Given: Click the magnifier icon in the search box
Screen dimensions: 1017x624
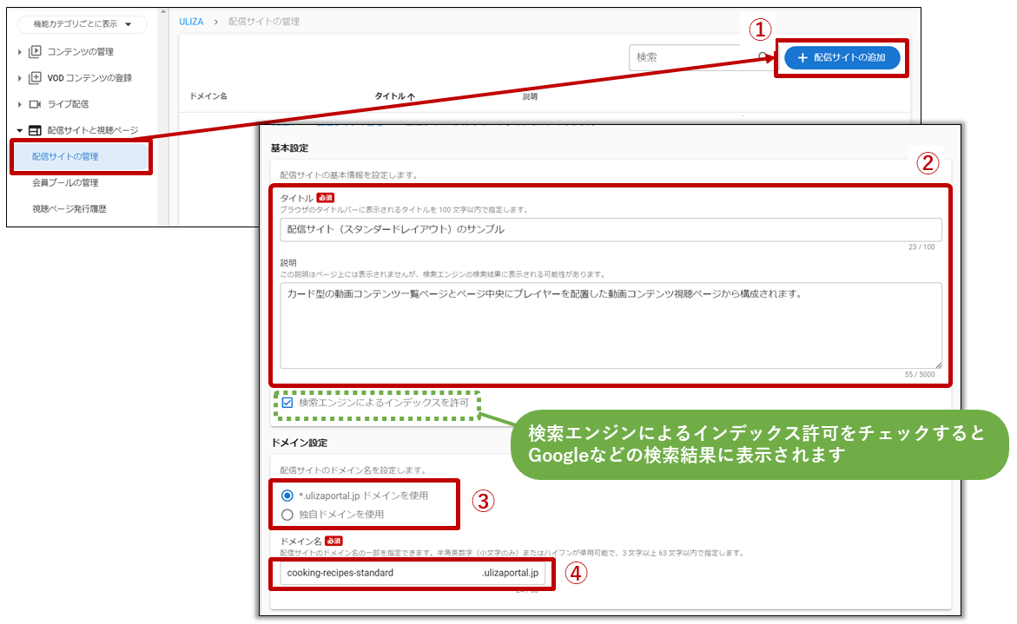Looking at the screenshot, I should tap(763, 57).
